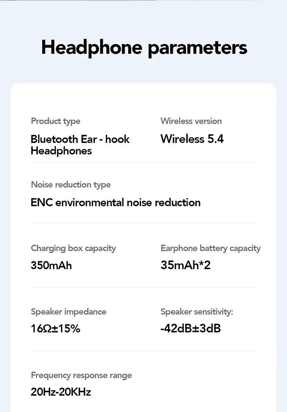Image resolution: width=287 pixels, height=412 pixels.
Task: Click the '350mAh' charging box value
Action: pos(51,265)
